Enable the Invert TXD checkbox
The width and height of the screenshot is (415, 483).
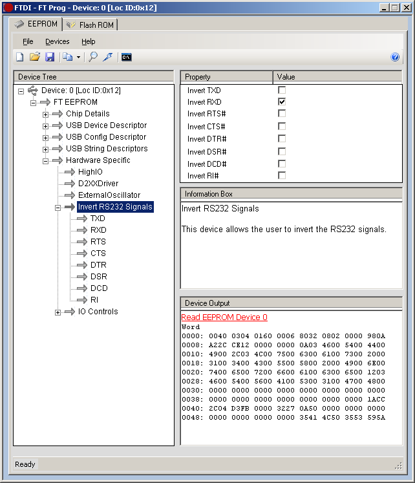tap(282, 90)
